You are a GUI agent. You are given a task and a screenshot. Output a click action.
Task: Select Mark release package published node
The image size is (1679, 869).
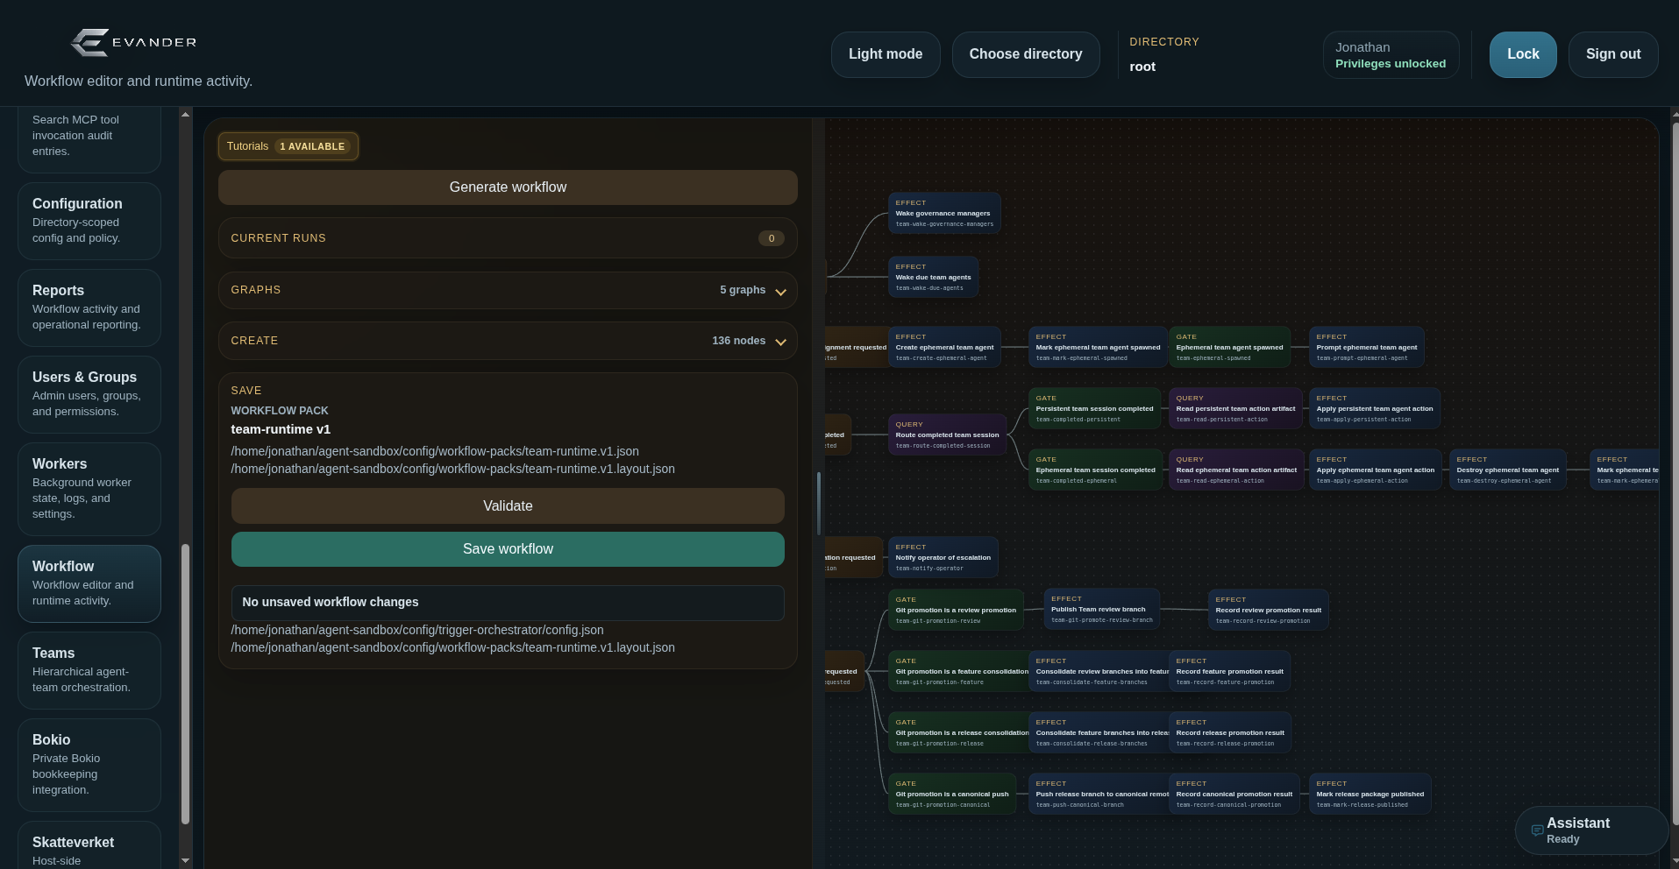point(1370,795)
